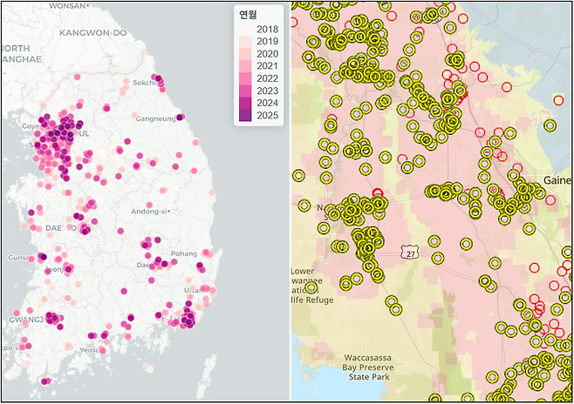Click the 연월 legend title

[x=250, y=15]
